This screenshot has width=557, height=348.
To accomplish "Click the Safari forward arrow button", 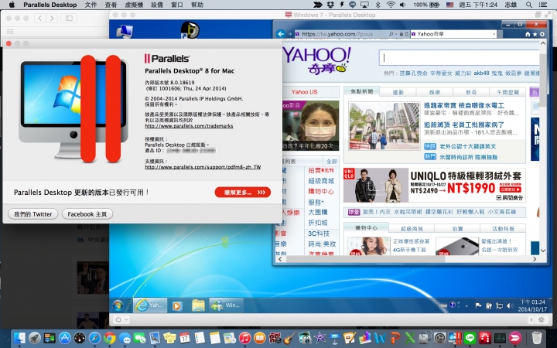I will [x=52, y=18].
